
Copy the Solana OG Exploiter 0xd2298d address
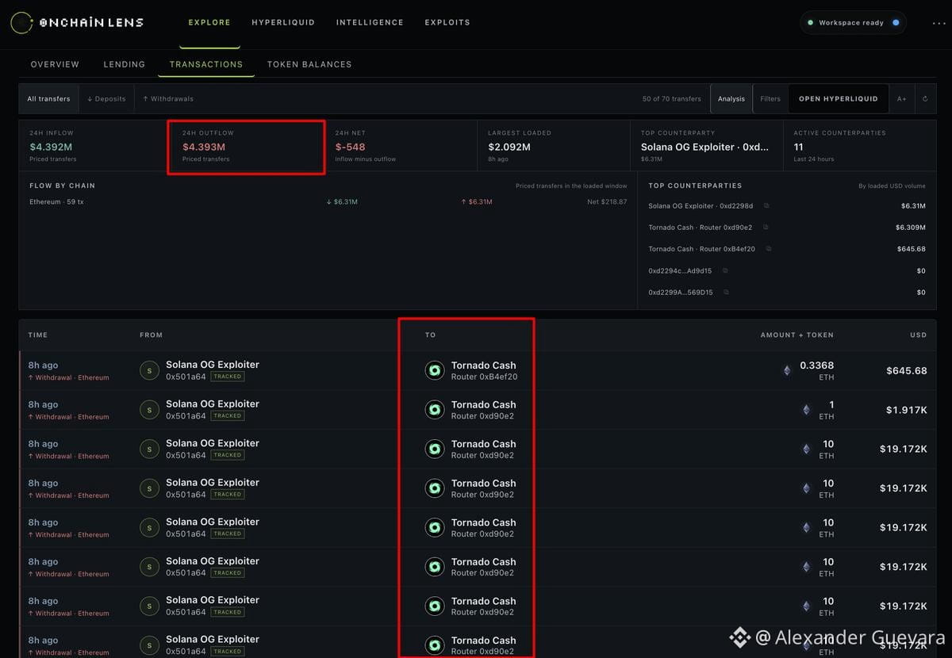point(766,206)
